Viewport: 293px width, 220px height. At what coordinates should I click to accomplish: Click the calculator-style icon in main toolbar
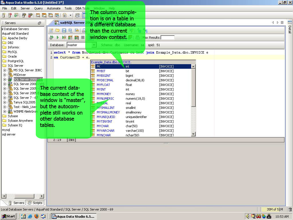(x=77, y=15)
